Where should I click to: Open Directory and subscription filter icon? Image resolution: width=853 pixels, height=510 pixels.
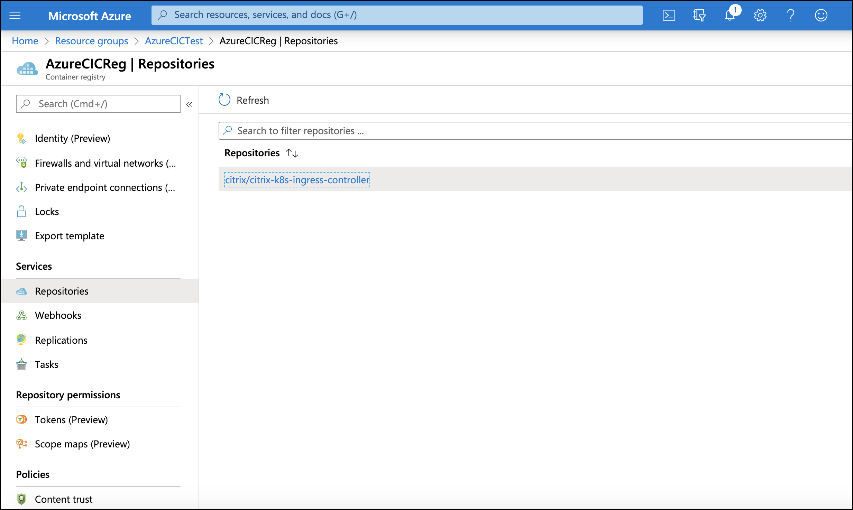699,15
